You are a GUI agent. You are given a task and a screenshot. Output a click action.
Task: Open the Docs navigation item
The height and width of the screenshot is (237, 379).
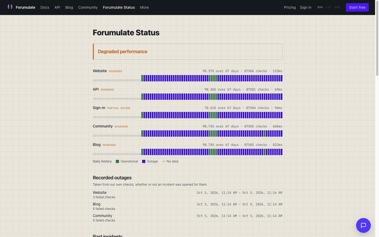click(x=45, y=7)
